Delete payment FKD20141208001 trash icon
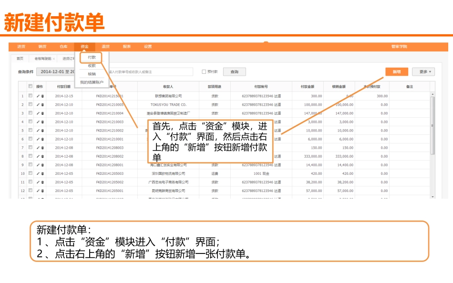This screenshot has width=453, height=283. click(x=42, y=165)
